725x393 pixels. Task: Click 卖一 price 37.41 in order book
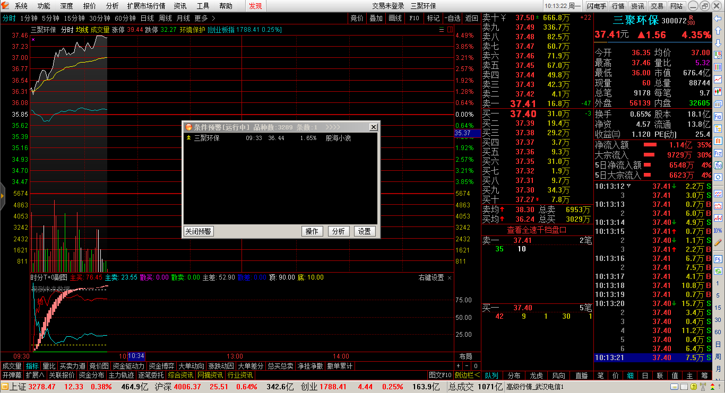point(523,103)
